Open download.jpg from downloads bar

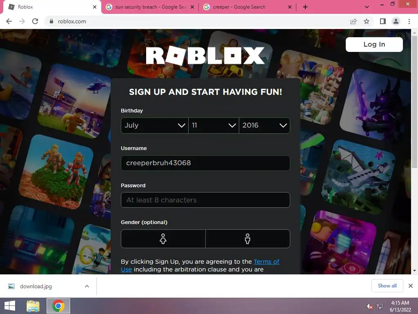pyautogui.click(x=36, y=286)
